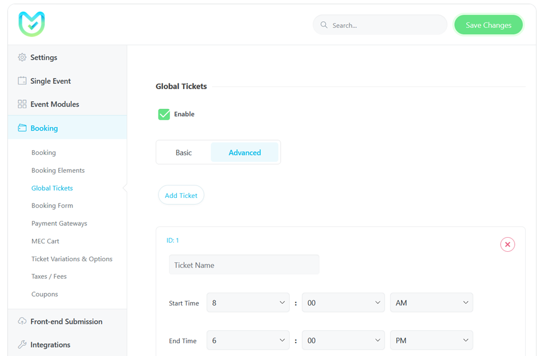The height and width of the screenshot is (356, 546).
Task: Remove ticket ID 1 with the red X
Action: coord(507,244)
